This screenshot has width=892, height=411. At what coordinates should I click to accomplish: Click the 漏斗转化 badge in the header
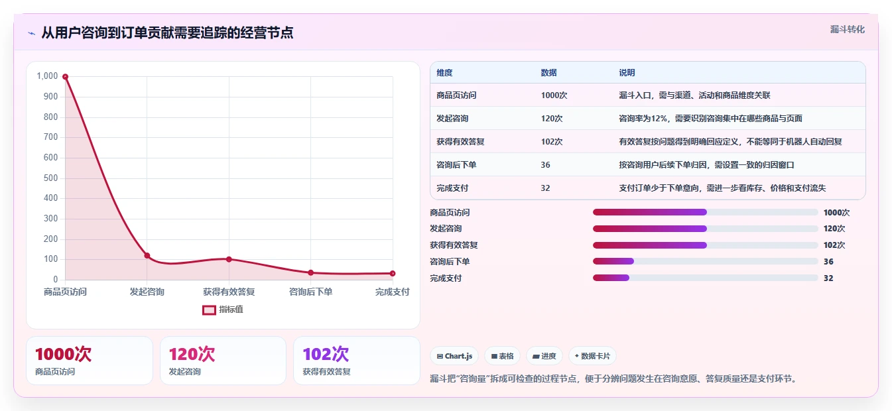tap(848, 29)
